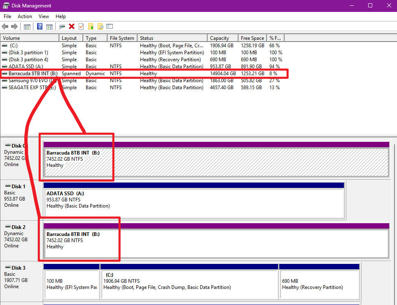
Task: Toggle the Show/Hide Action Pane icon
Action: click(49, 26)
